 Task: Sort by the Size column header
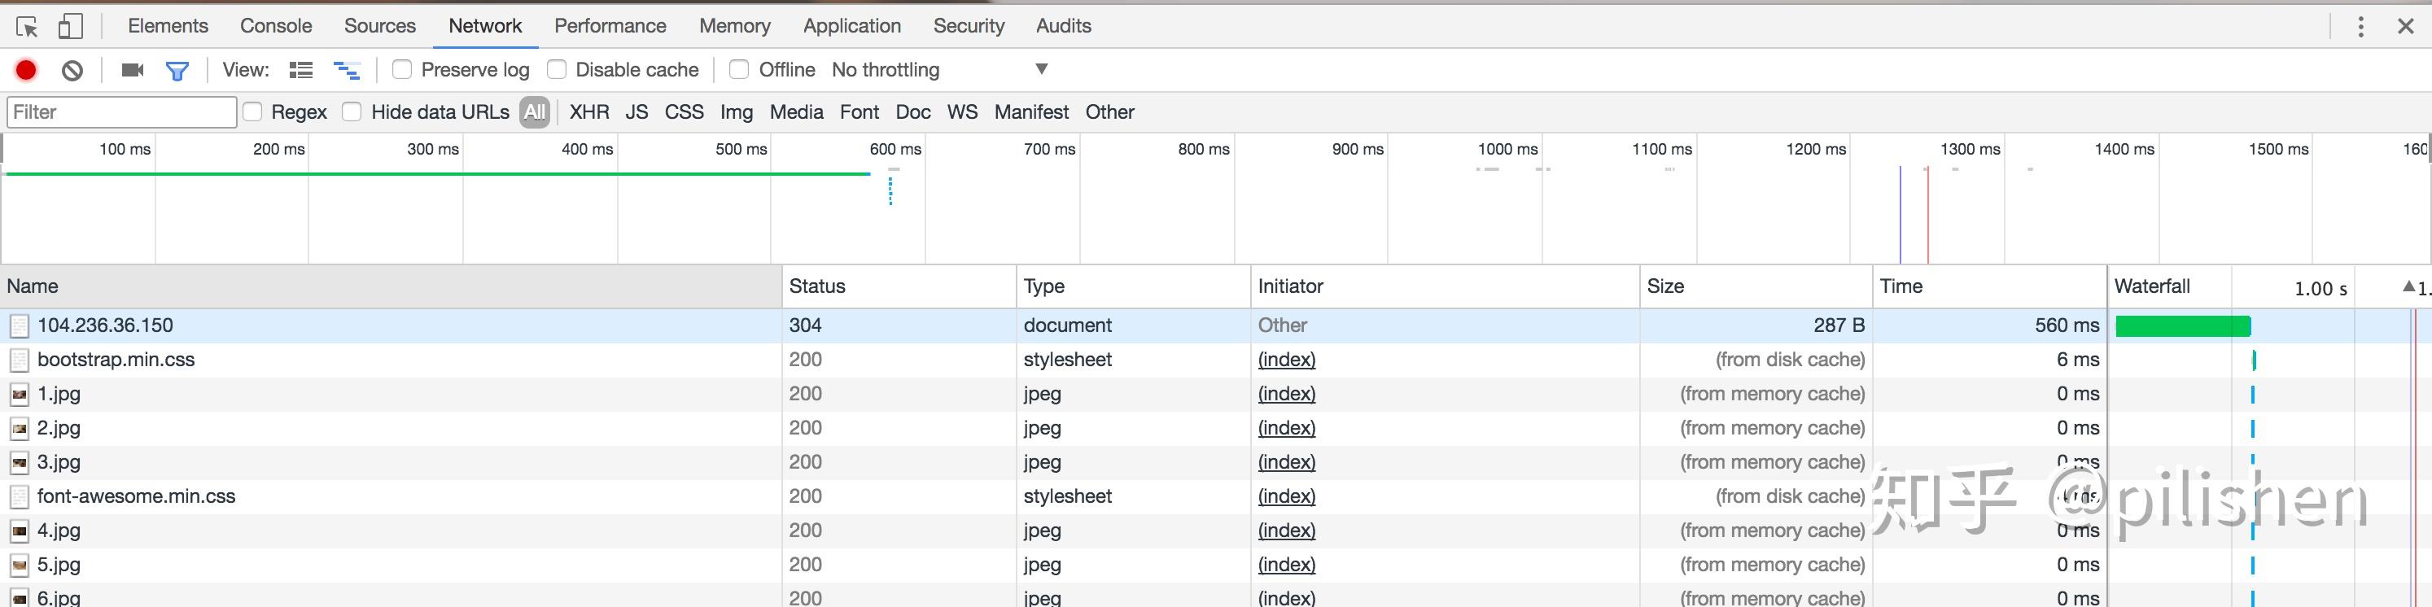pos(1665,286)
